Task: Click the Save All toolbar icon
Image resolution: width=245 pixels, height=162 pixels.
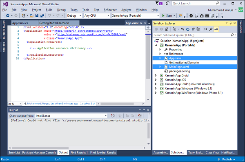Action: pos(42,15)
